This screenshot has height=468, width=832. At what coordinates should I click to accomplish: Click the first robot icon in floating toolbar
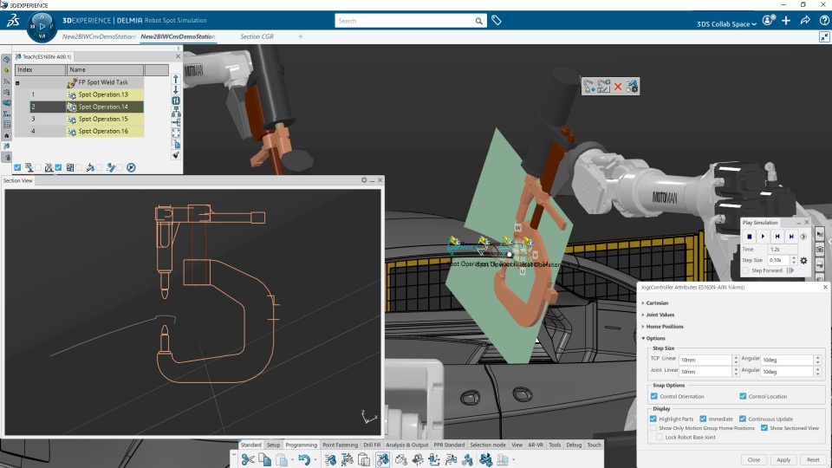pos(588,87)
